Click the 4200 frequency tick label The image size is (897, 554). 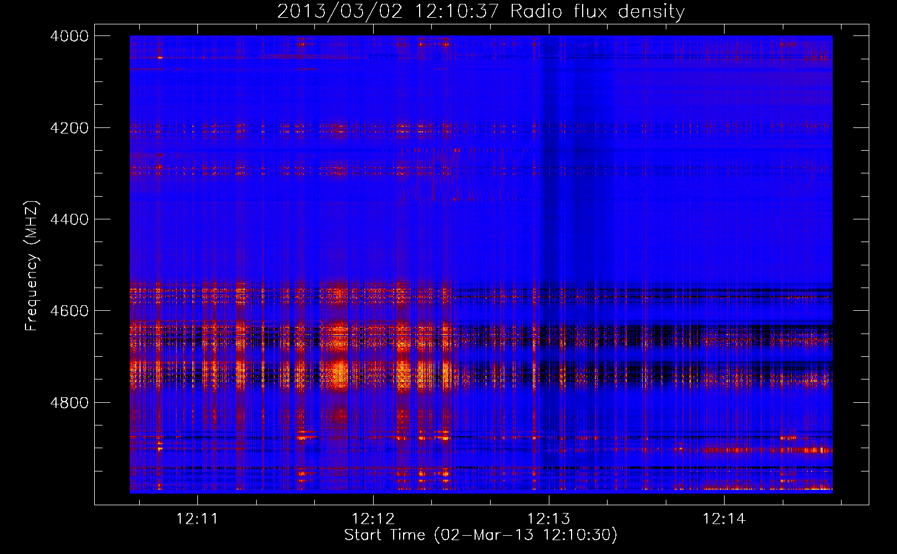point(69,128)
